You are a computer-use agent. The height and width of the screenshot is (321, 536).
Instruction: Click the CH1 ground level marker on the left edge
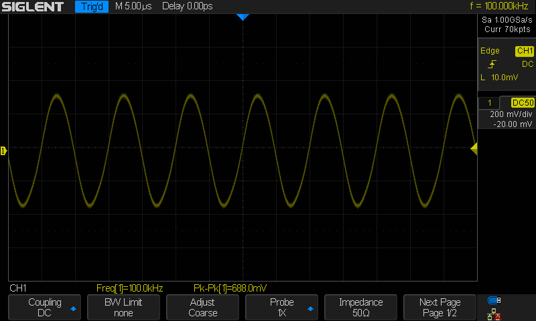[x=3, y=150]
